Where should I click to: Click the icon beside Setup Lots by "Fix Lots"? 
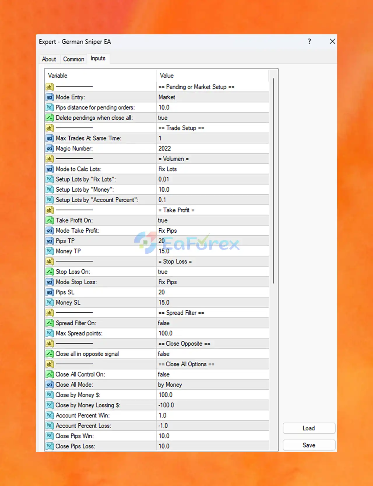(50, 179)
